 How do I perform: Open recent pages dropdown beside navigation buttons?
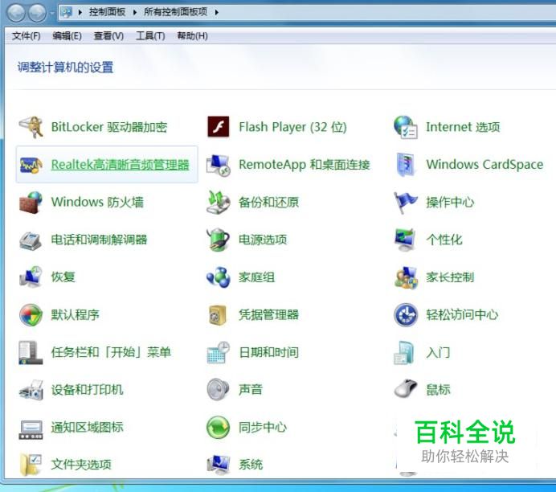[51, 14]
